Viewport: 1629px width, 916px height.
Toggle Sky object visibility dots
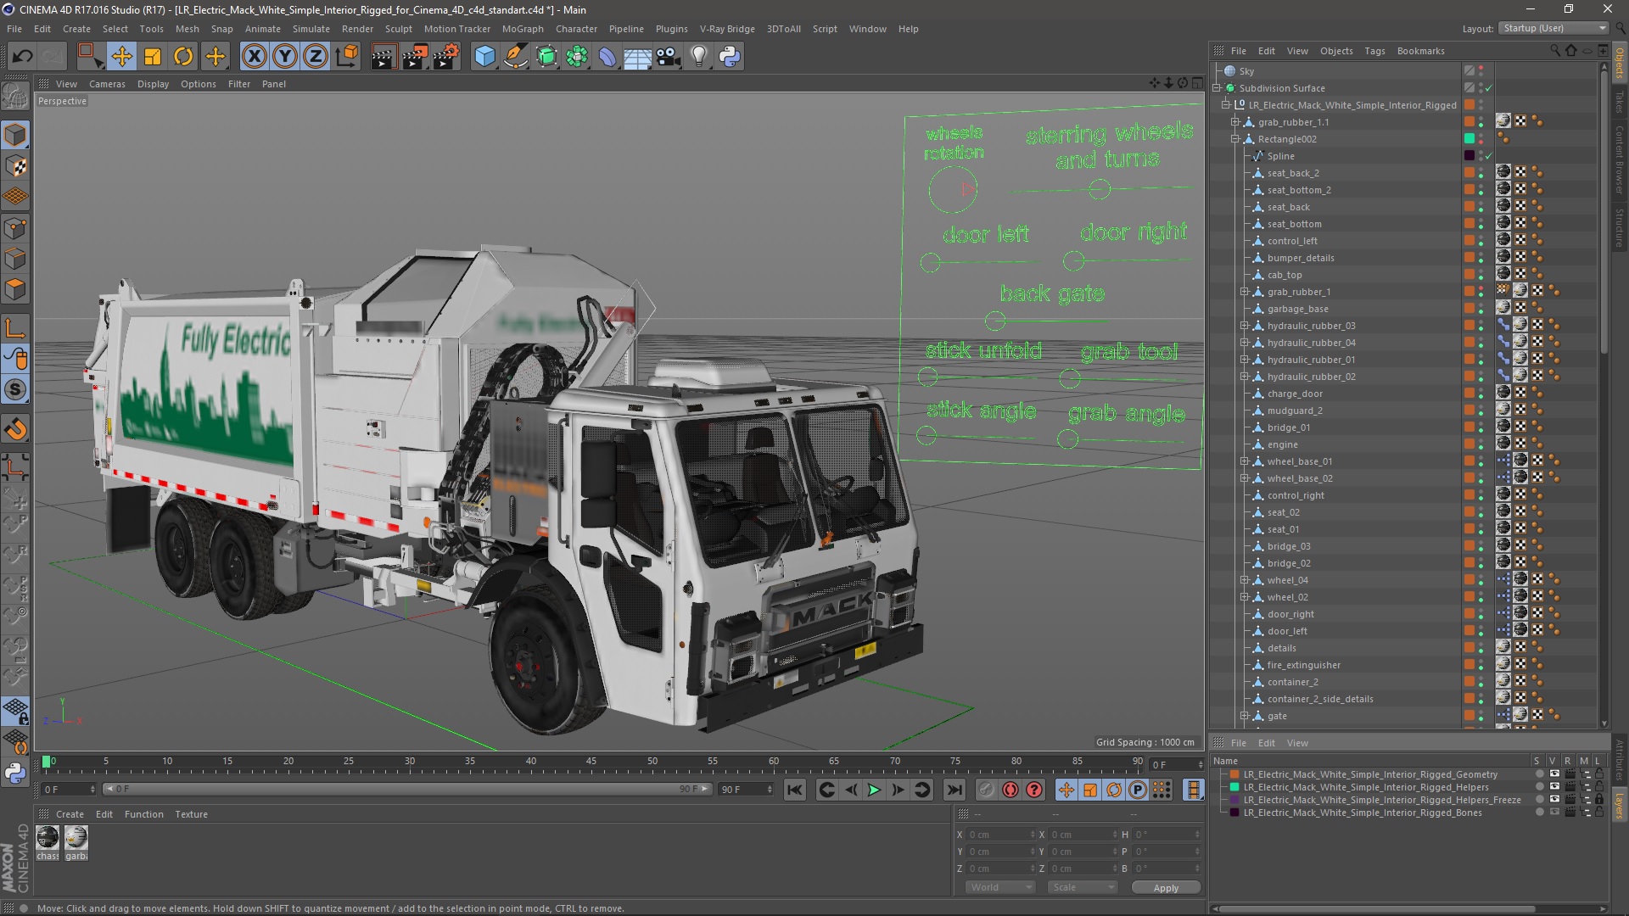(x=1481, y=71)
